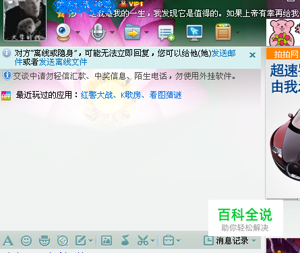Click the 超速 ad headline text
The width and height of the screenshot is (300, 253).
click(x=285, y=70)
